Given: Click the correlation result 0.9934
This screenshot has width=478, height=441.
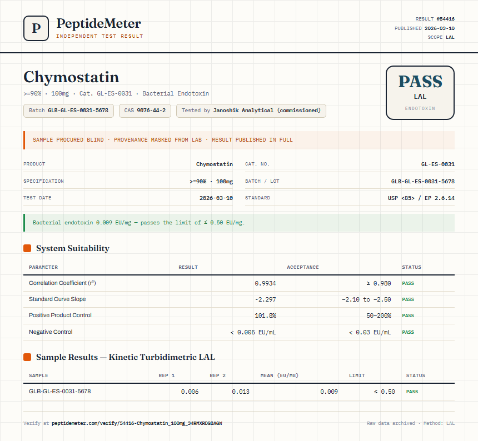Looking at the screenshot, I should tap(265, 283).
